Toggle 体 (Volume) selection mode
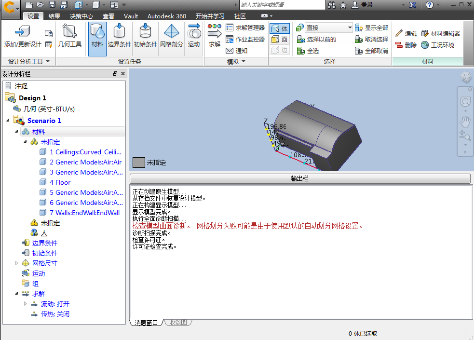 tap(279, 28)
